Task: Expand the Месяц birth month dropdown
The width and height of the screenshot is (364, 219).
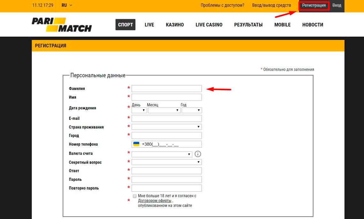Action: pos(164,110)
